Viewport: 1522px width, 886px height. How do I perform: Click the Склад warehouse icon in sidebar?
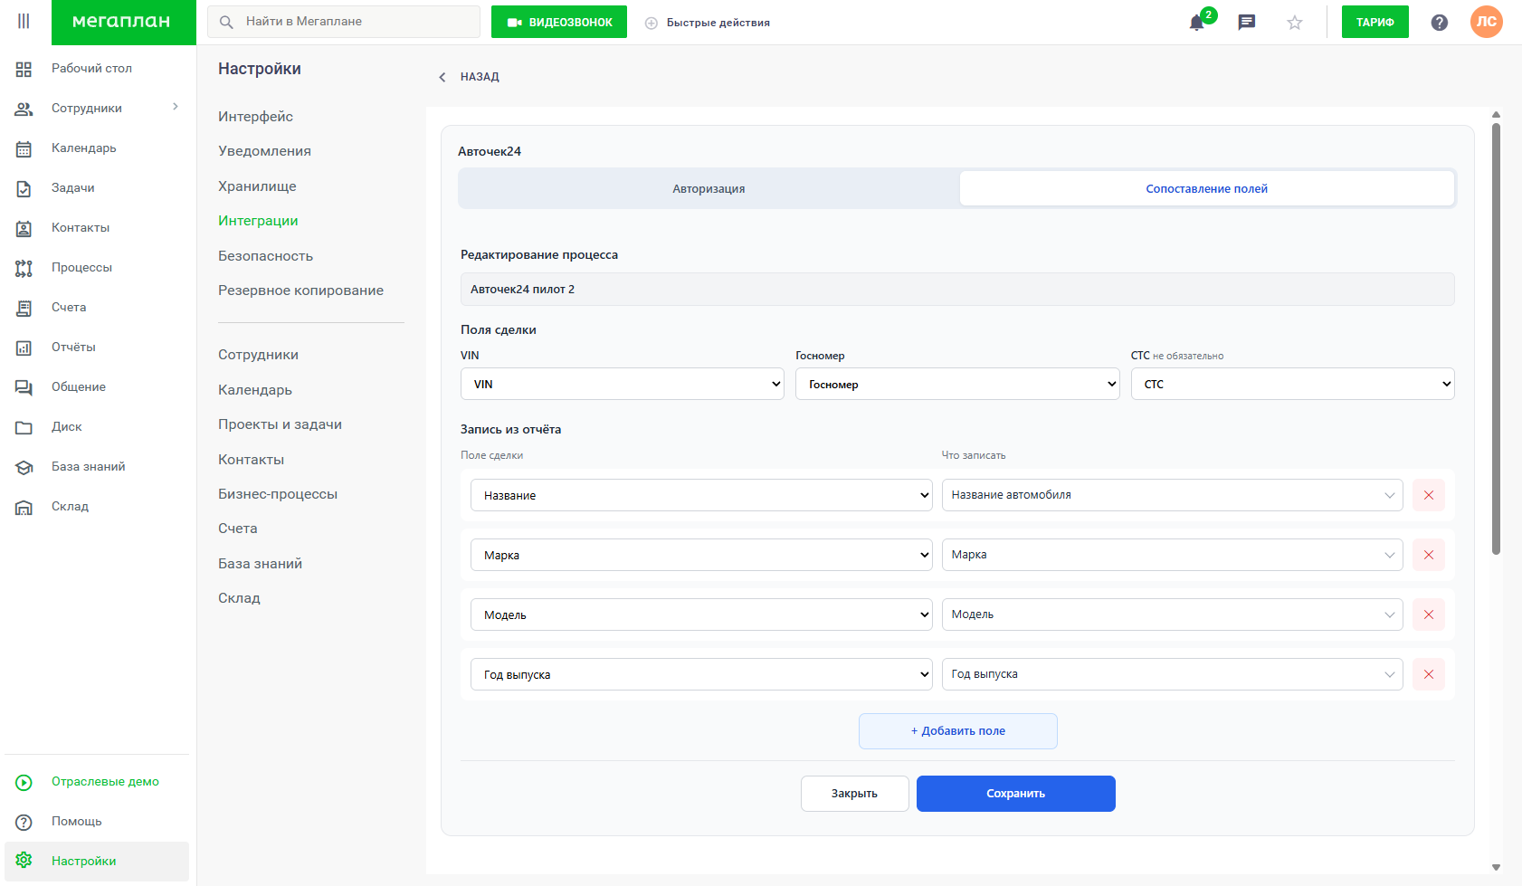click(24, 507)
